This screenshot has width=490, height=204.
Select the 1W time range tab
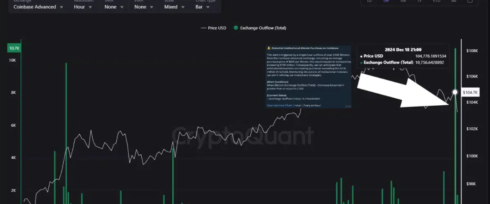(386, 1)
